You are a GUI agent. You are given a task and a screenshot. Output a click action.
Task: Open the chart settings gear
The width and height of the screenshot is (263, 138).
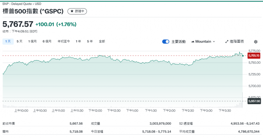click(x=256, y=42)
